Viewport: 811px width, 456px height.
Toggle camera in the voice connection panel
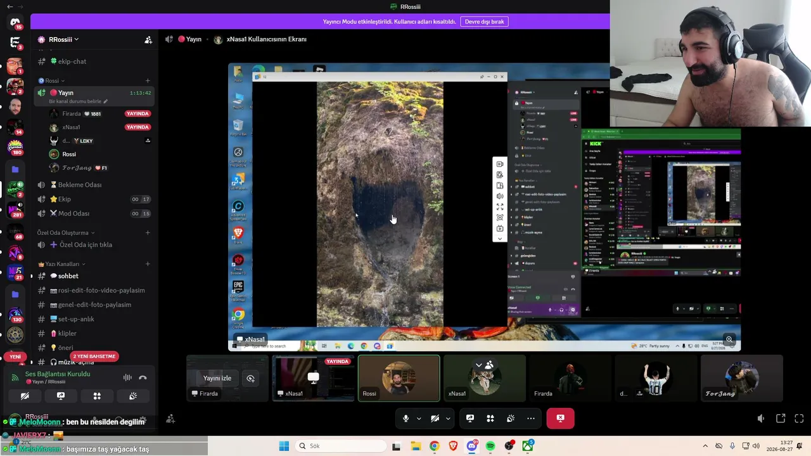tap(25, 396)
